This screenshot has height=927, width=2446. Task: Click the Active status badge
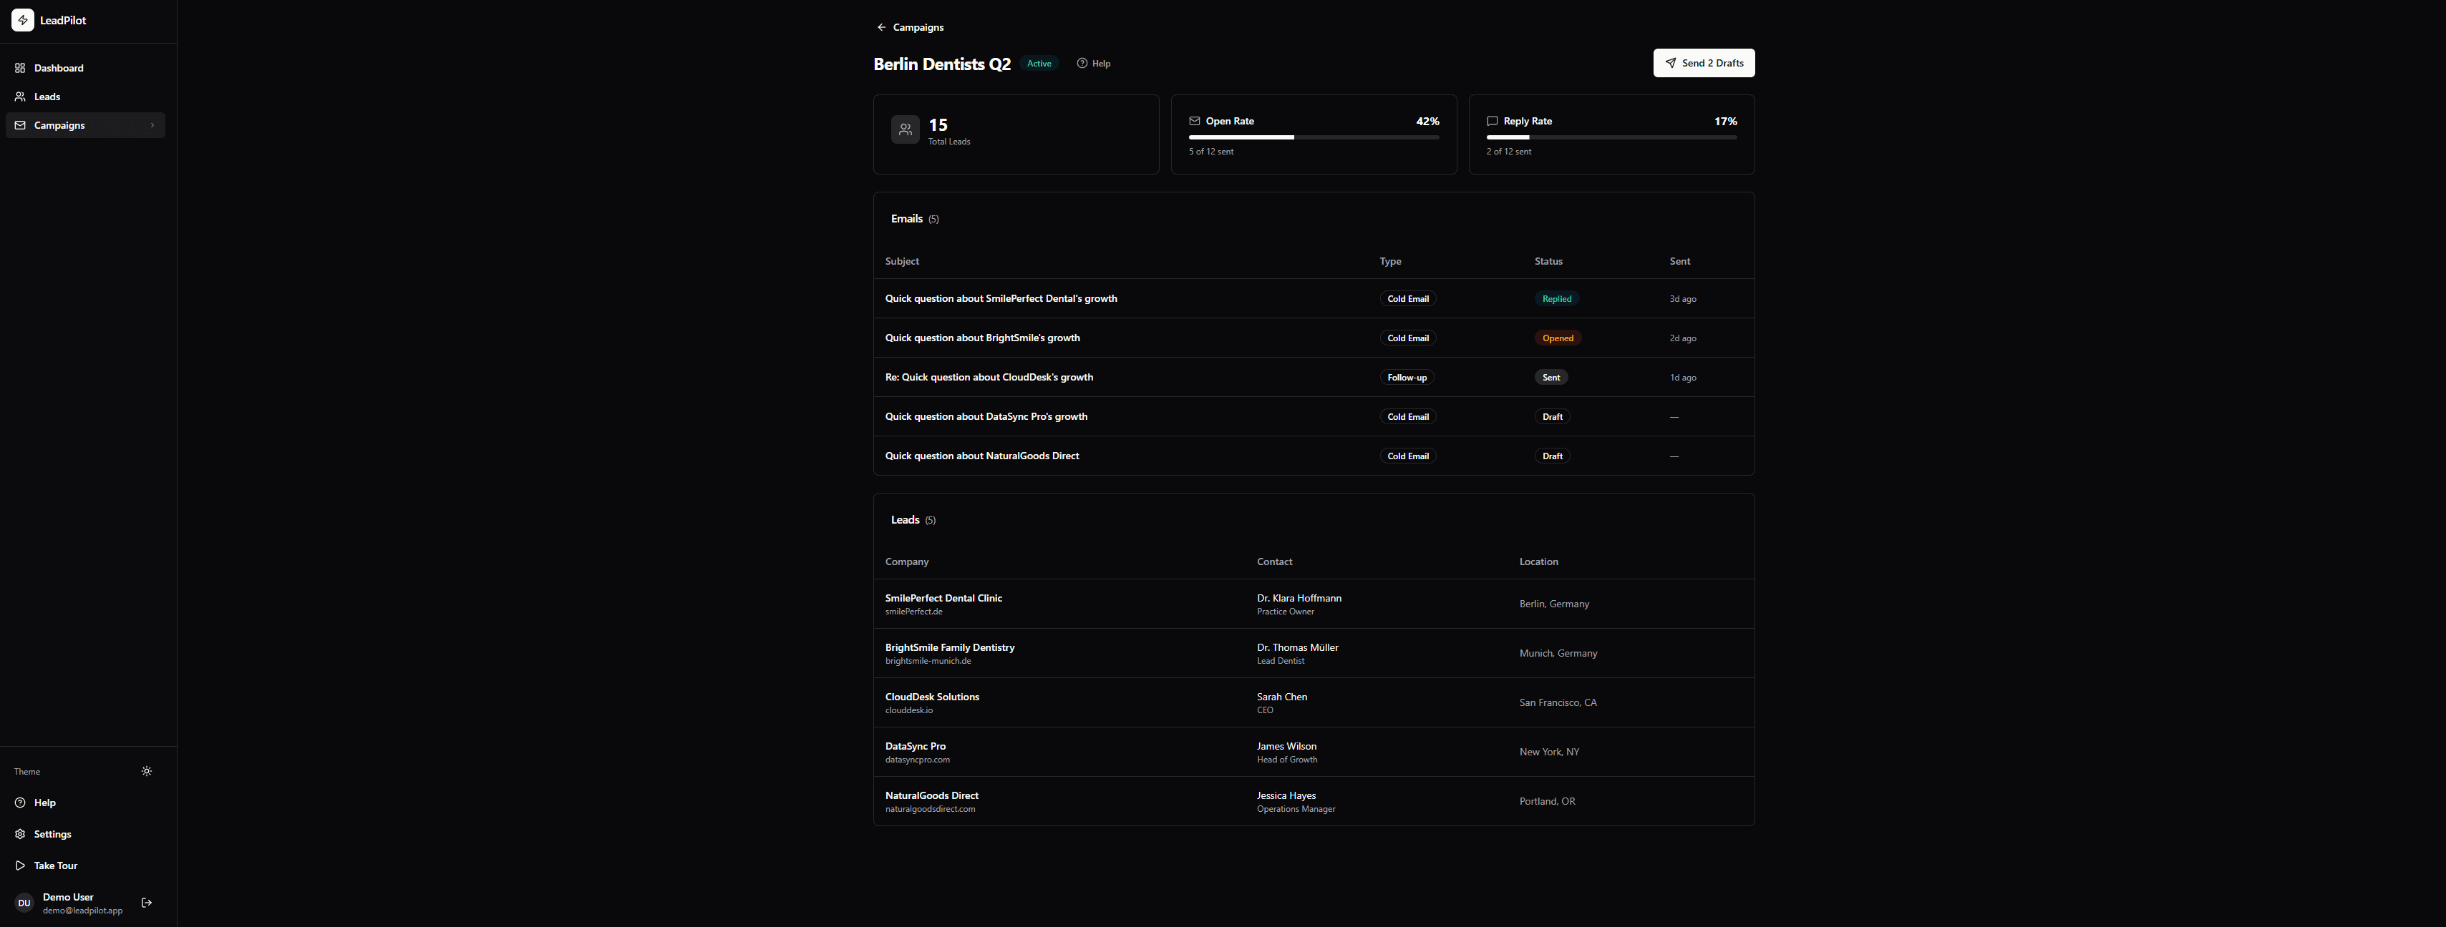(x=1039, y=64)
